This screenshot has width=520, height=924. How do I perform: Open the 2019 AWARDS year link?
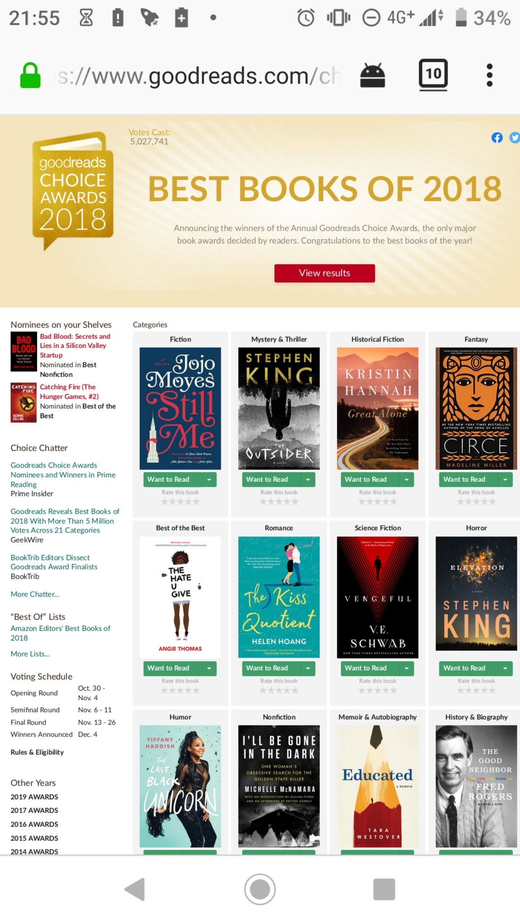[34, 797]
